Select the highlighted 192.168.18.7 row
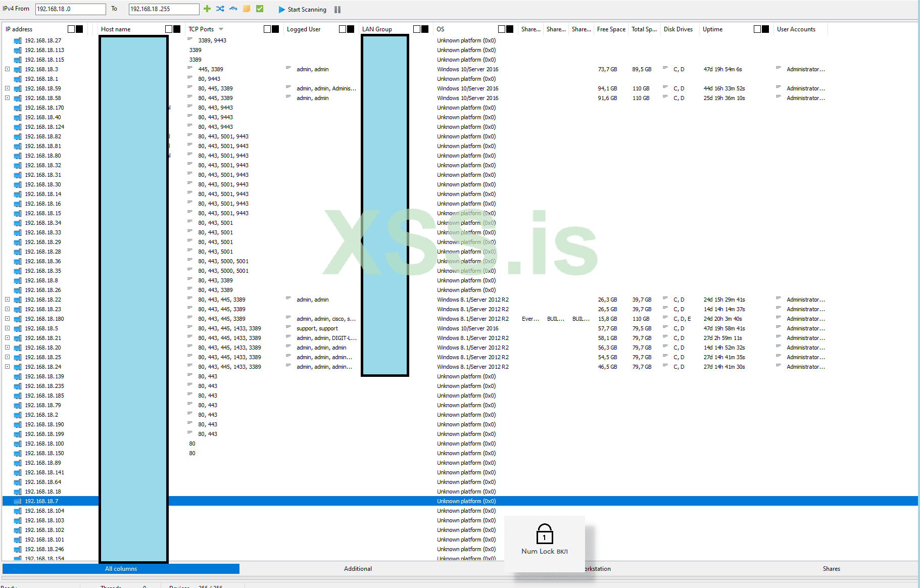Screen dimensions: 920x588 click(460, 501)
